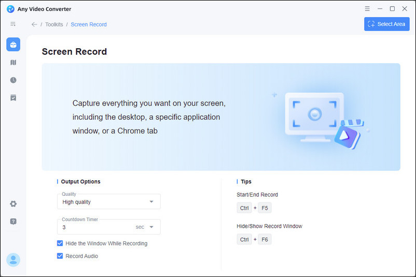Toggle Hide the Window While Recording checkbox

coord(60,243)
